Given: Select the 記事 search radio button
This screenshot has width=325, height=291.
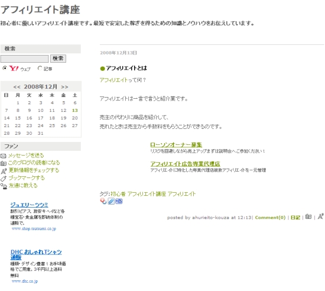Looking at the screenshot, I should pos(40,68).
